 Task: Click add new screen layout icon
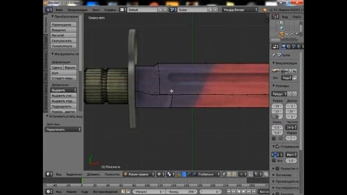pos(160,10)
